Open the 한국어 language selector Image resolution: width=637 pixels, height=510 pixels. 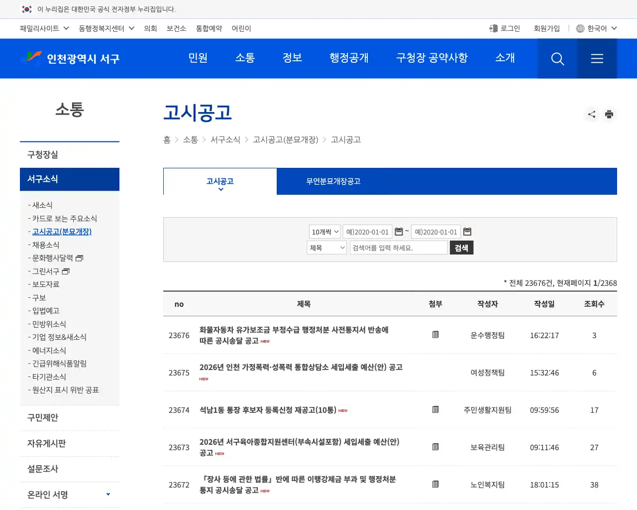coord(596,28)
